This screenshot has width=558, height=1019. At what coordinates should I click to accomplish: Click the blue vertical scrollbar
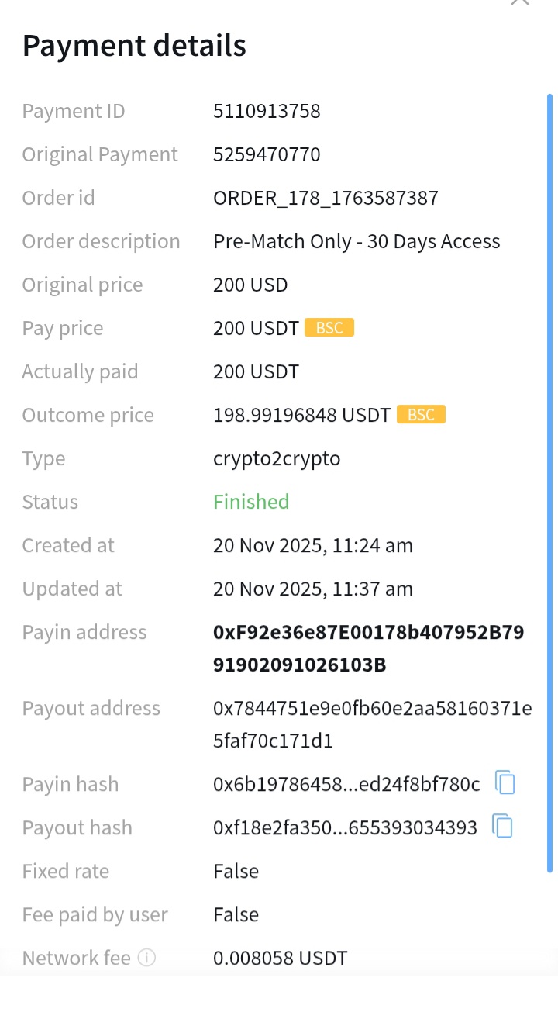[549, 481]
